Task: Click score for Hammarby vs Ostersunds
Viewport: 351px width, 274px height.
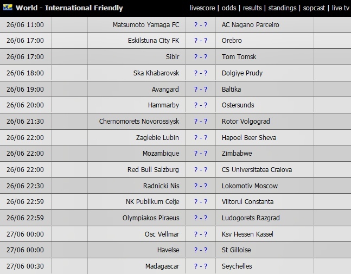Action: 201,105
